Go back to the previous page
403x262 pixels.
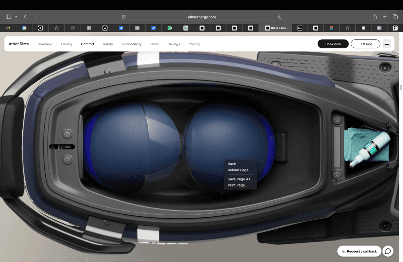(25, 17)
